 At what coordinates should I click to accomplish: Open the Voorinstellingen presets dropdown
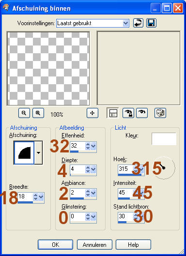(125, 23)
